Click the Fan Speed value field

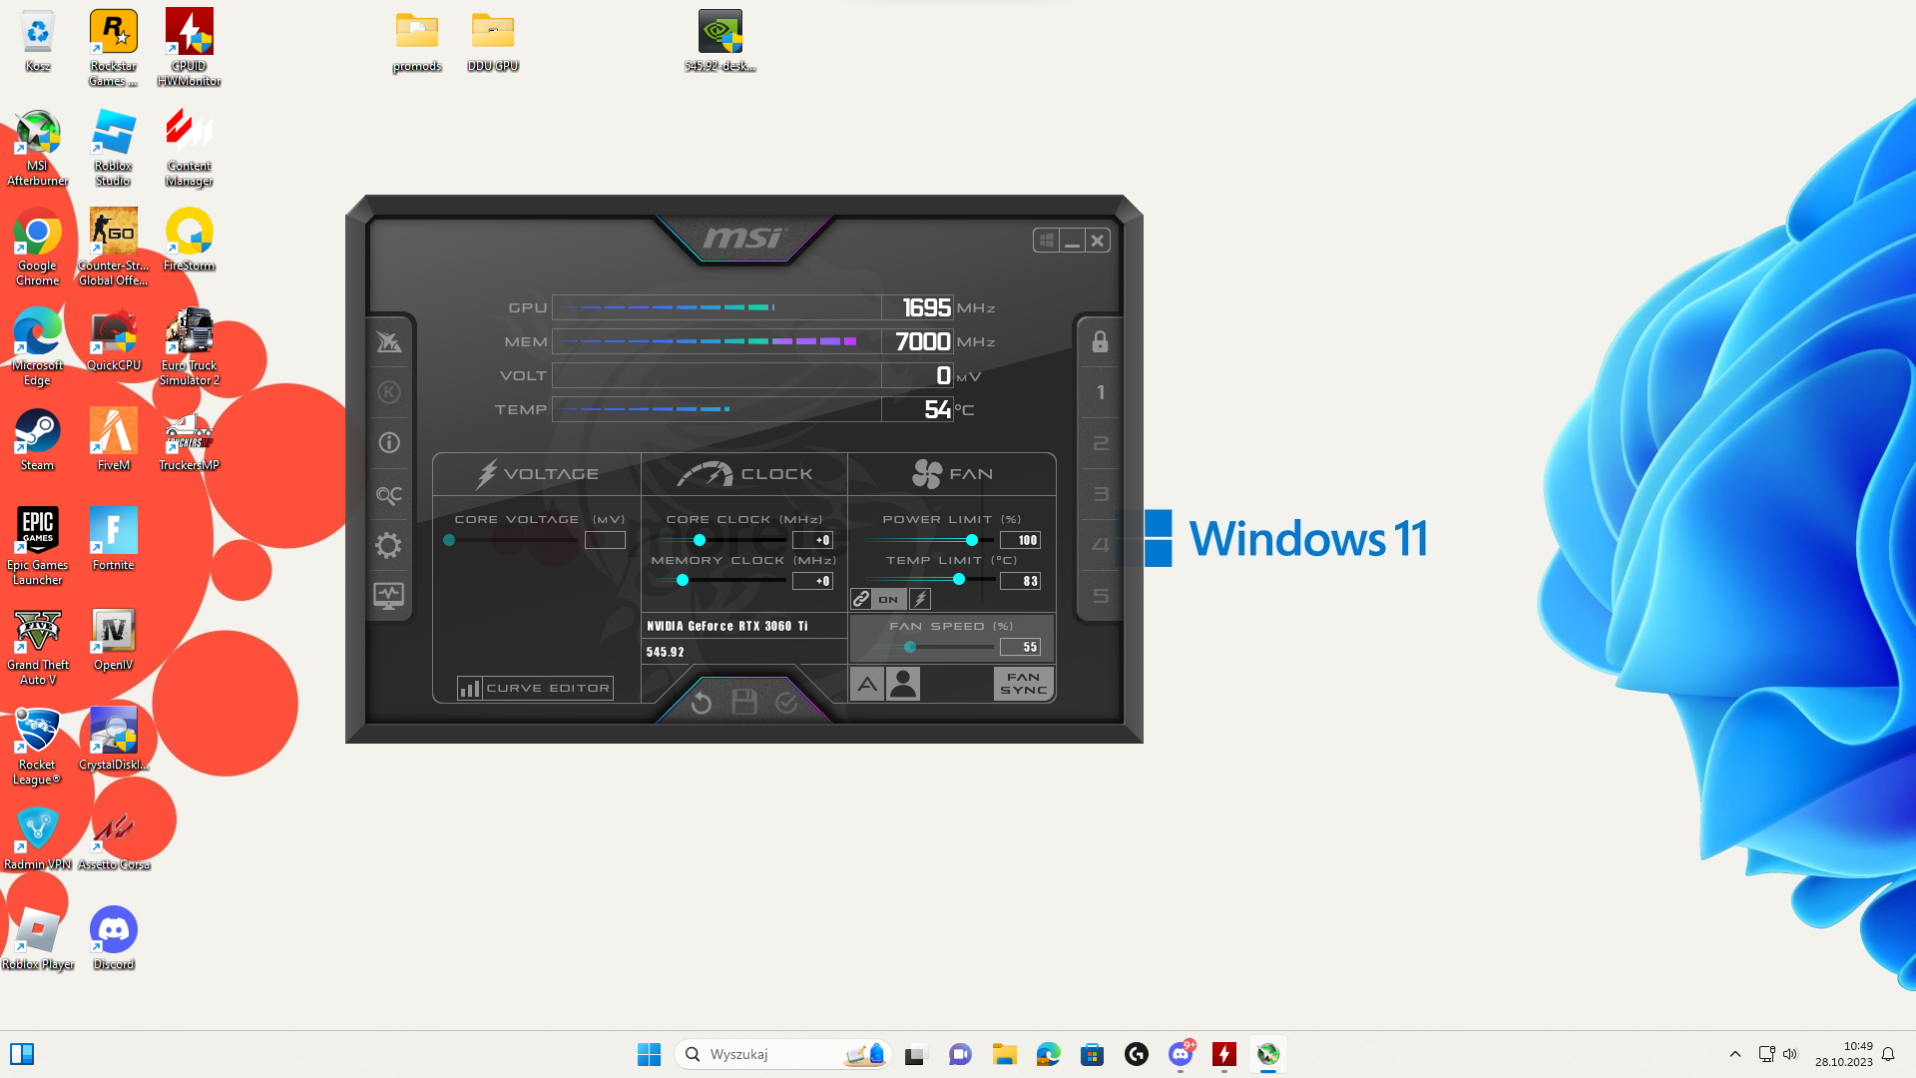tap(1020, 647)
